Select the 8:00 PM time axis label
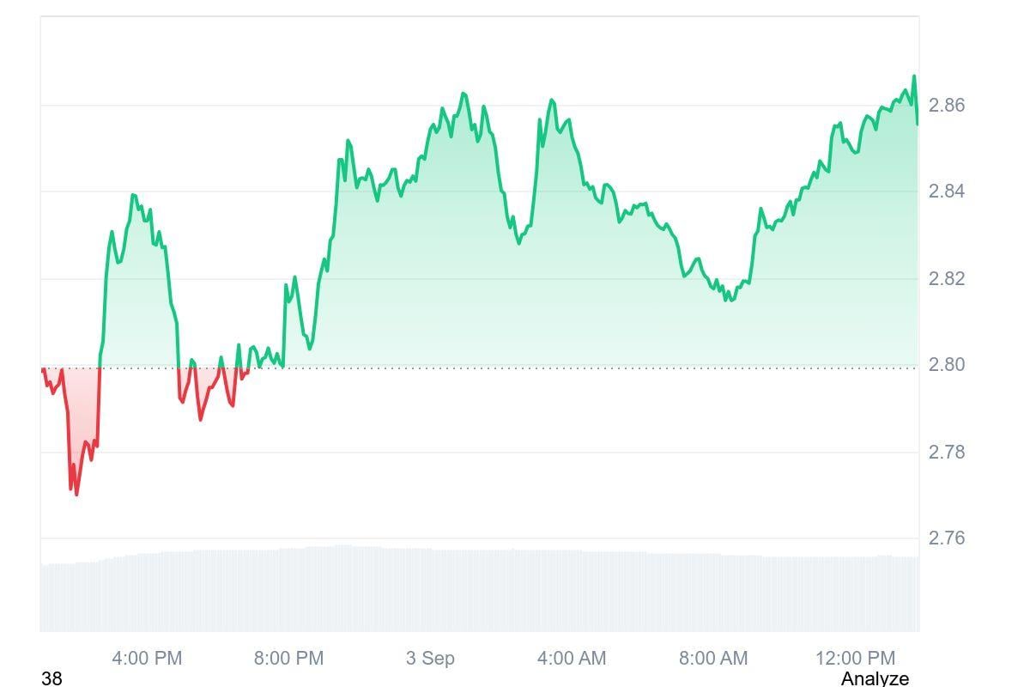 [288, 659]
